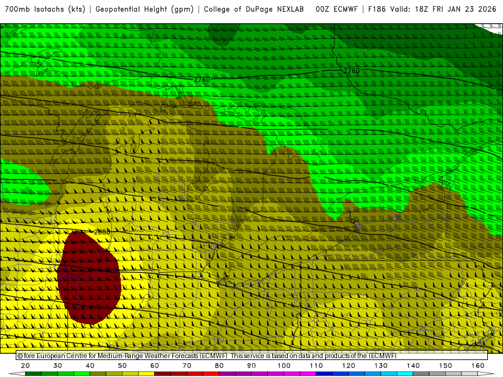Screen dimensions: 503x377
Task: Click the 150 value on the color scale
Action: point(445,366)
